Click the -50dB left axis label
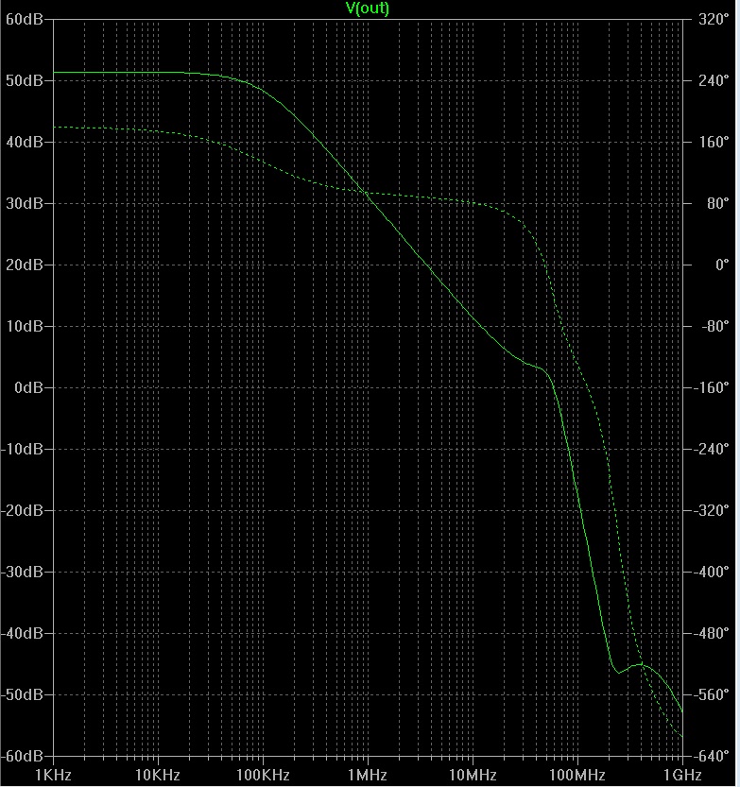The width and height of the screenshot is (740, 787). tap(22, 695)
